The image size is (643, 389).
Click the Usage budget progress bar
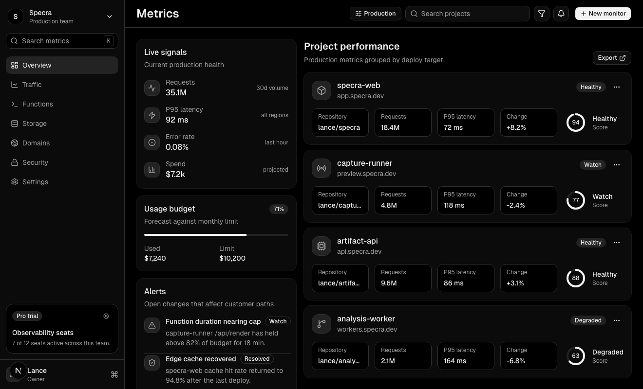click(216, 235)
